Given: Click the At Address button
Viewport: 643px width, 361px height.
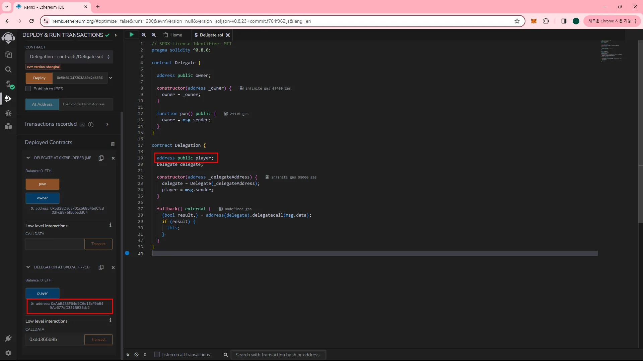Looking at the screenshot, I should (x=42, y=104).
